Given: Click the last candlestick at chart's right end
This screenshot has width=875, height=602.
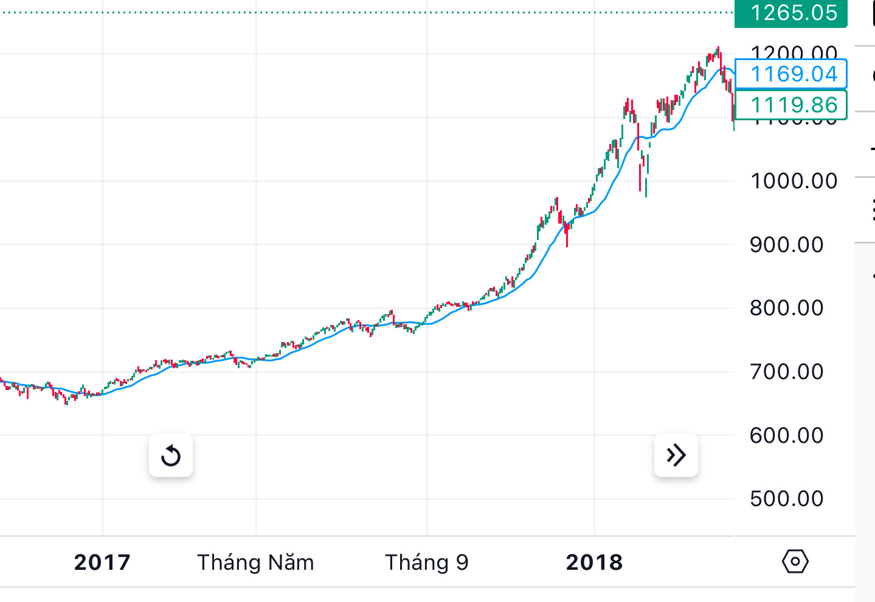Looking at the screenshot, I should click(x=734, y=114).
